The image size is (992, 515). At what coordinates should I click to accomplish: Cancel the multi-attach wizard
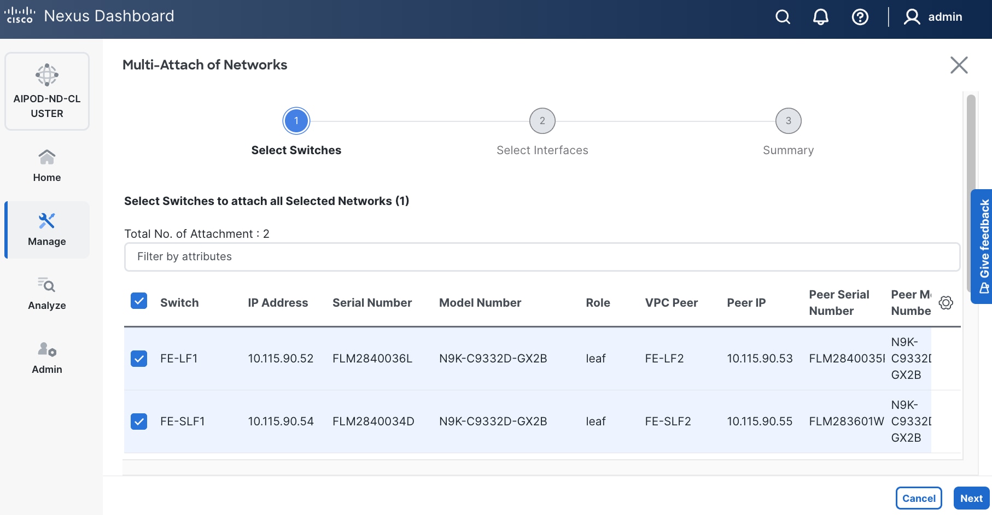pos(919,498)
